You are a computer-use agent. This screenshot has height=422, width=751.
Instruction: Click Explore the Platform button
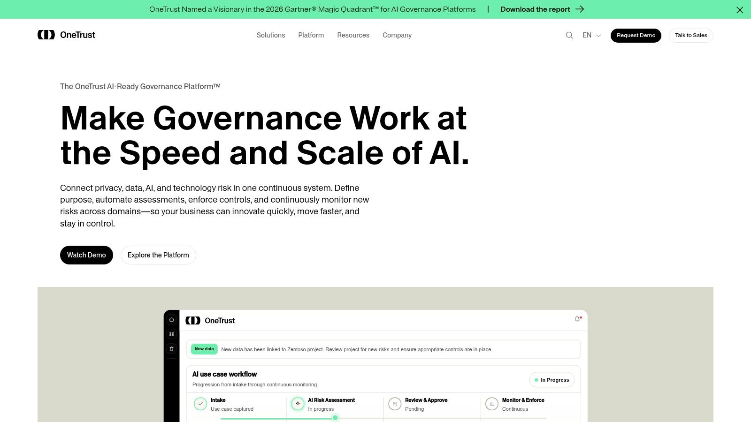(x=158, y=255)
